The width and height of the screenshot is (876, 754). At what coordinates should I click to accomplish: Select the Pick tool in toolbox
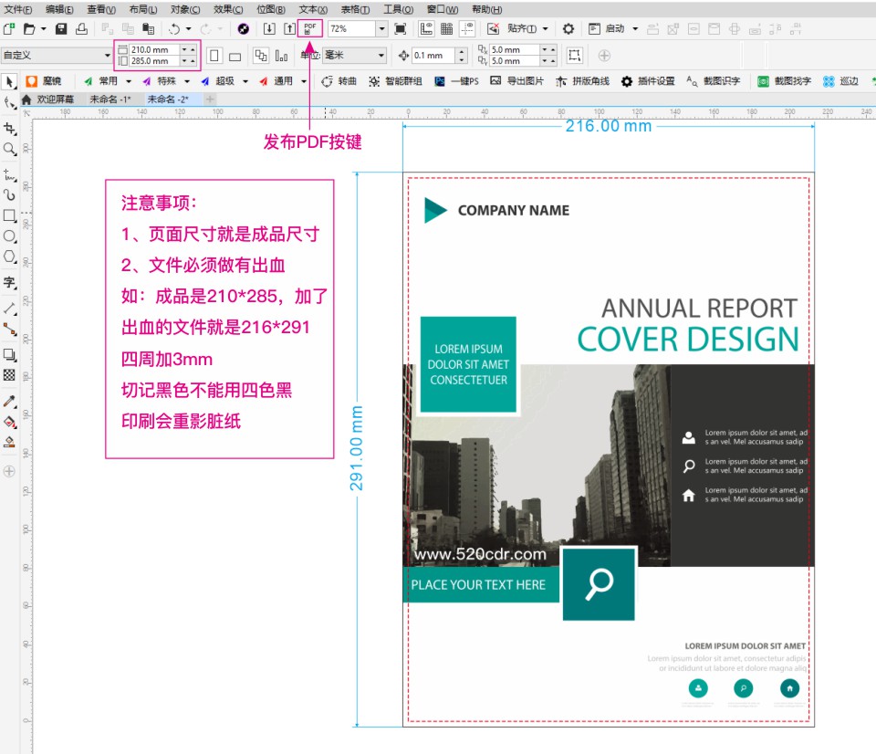[9, 81]
